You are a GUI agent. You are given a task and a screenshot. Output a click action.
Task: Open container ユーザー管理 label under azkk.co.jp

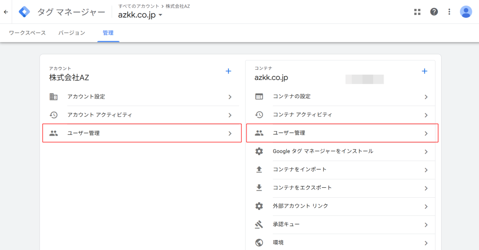click(x=289, y=133)
